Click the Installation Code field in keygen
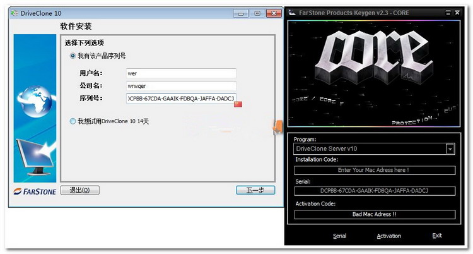 point(375,170)
